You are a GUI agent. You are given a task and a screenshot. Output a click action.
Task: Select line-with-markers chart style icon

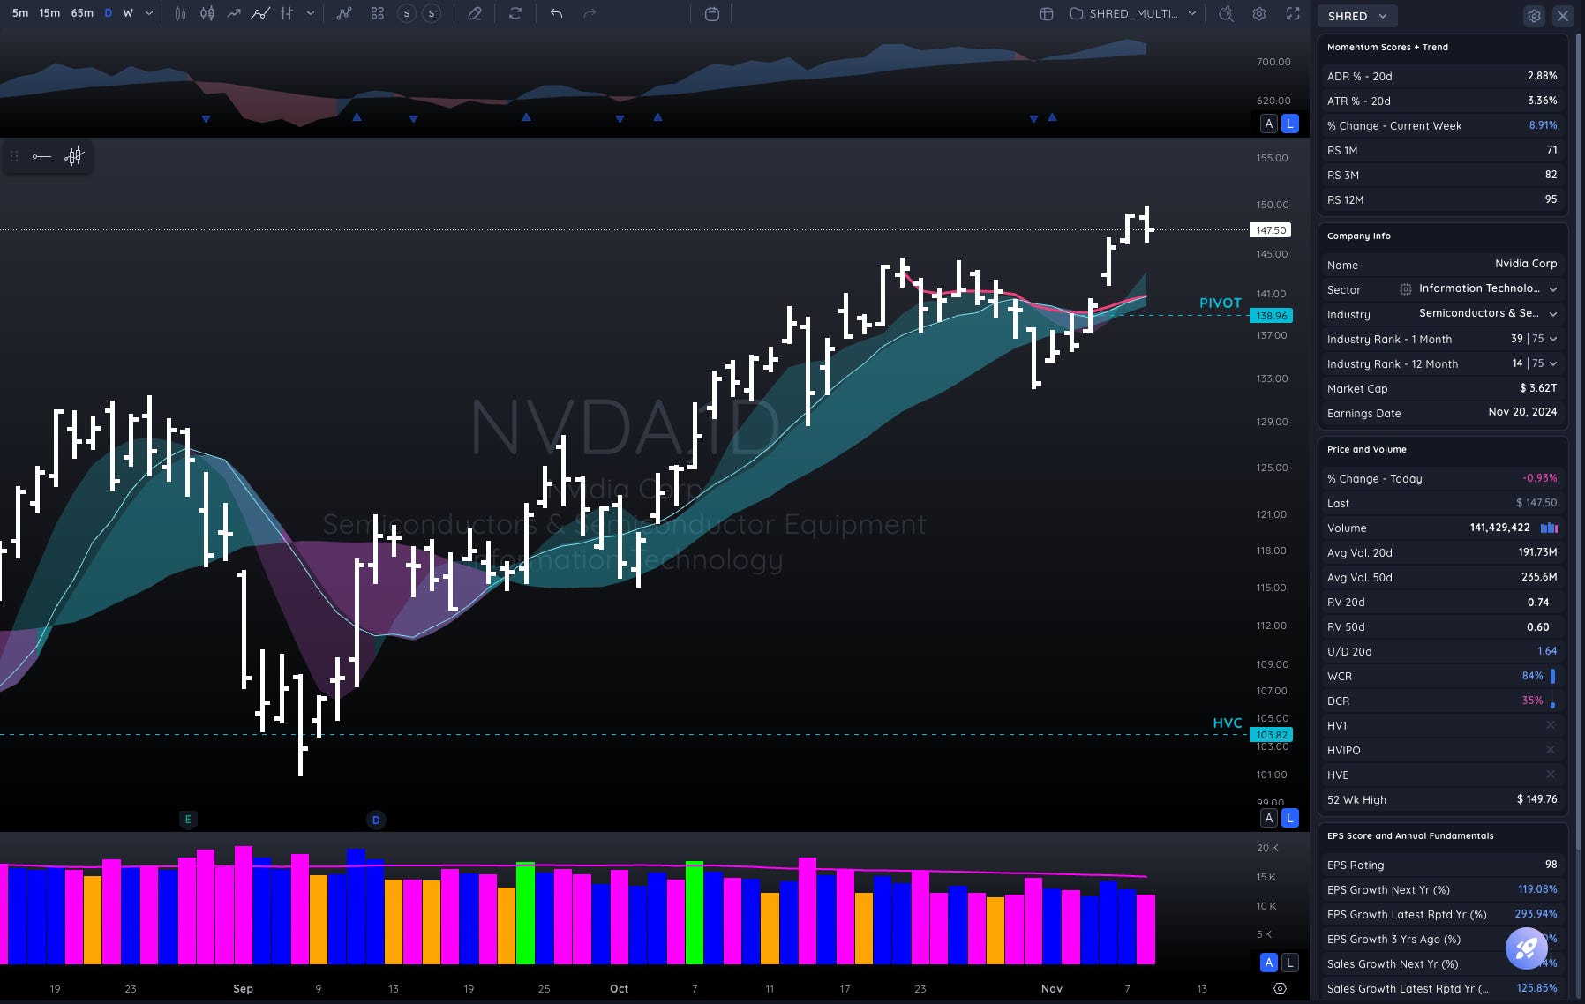pos(260,13)
